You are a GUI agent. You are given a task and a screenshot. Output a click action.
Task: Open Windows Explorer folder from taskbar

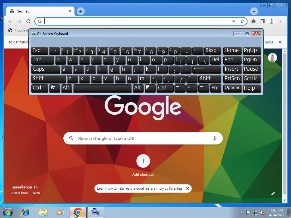point(43,212)
